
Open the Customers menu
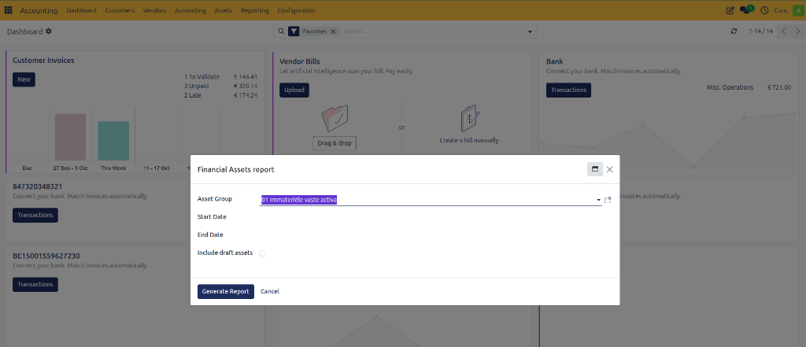120,10
